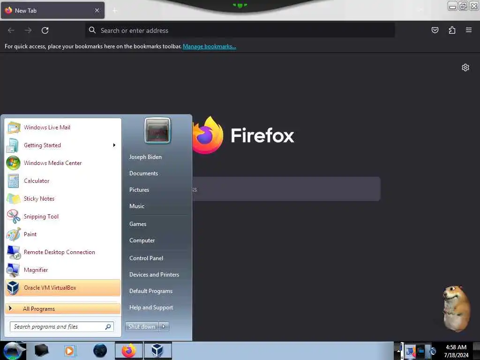Open Default Programs
This screenshot has height=360, width=480.
151,291
